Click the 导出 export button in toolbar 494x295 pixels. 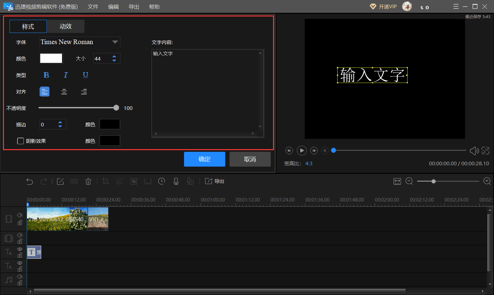coord(215,181)
